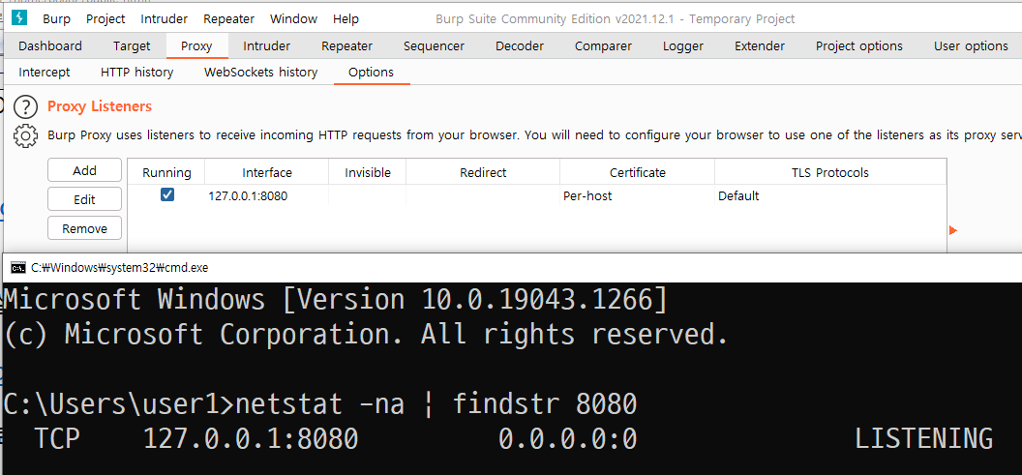Sort by Interface column header
1022x475 pixels.
266,172
